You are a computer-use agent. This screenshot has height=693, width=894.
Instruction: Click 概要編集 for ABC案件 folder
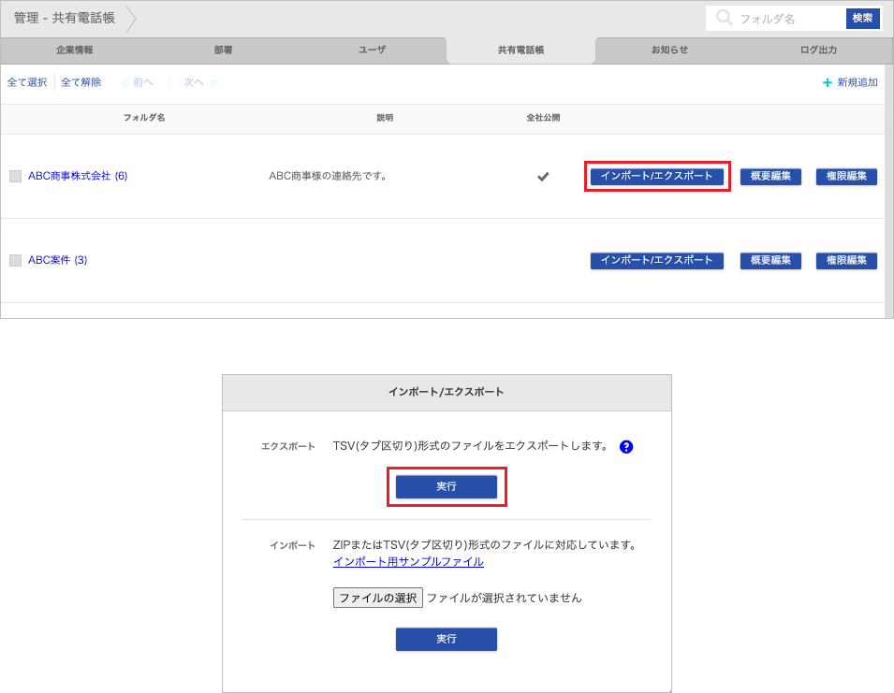(770, 261)
